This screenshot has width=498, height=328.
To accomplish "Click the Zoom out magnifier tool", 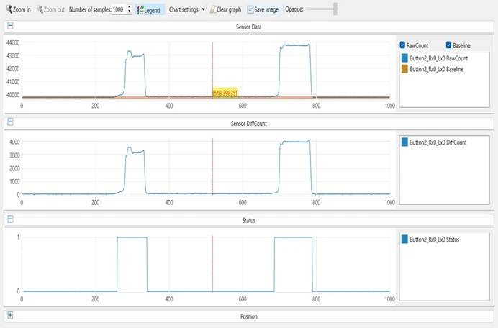I will point(51,9).
